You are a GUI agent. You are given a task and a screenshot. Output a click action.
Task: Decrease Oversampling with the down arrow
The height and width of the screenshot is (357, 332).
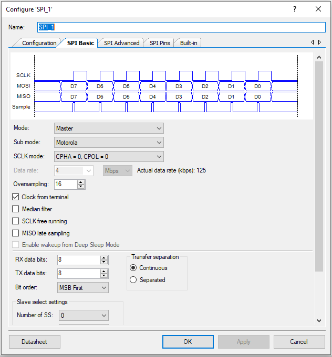pos(81,187)
